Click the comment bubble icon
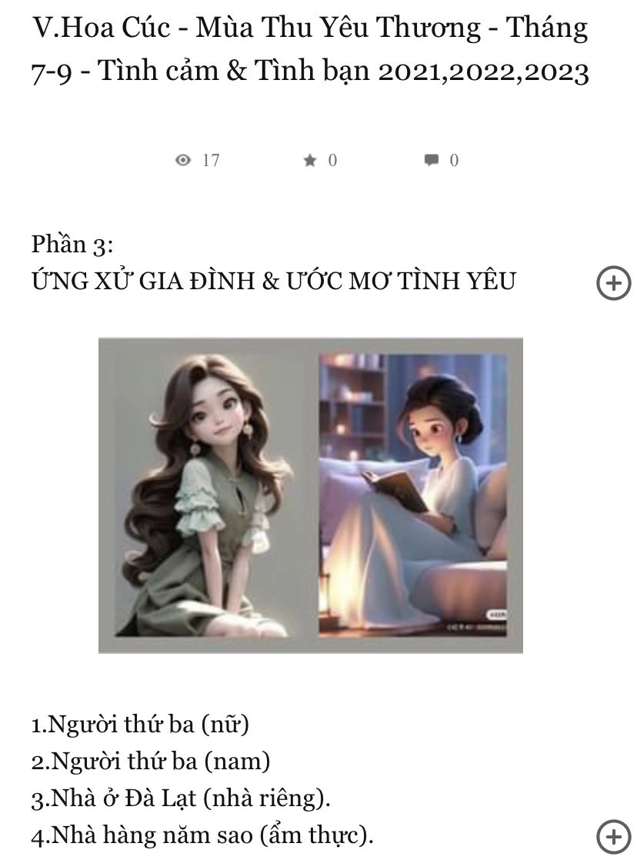 pyautogui.click(x=432, y=159)
